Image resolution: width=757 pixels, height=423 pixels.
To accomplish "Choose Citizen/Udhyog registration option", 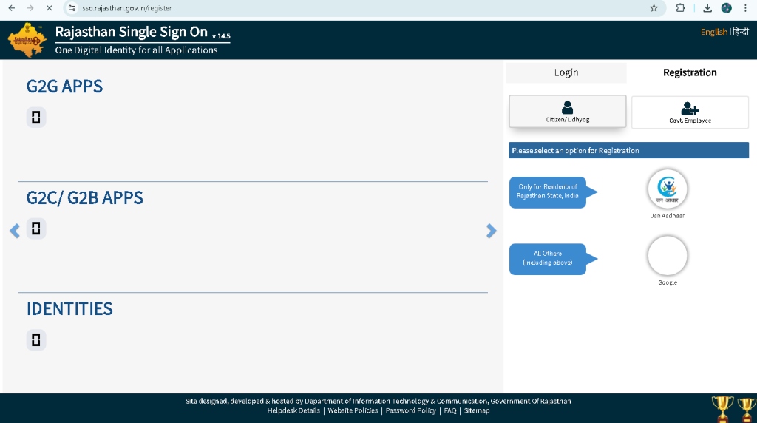I will pyautogui.click(x=567, y=112).
